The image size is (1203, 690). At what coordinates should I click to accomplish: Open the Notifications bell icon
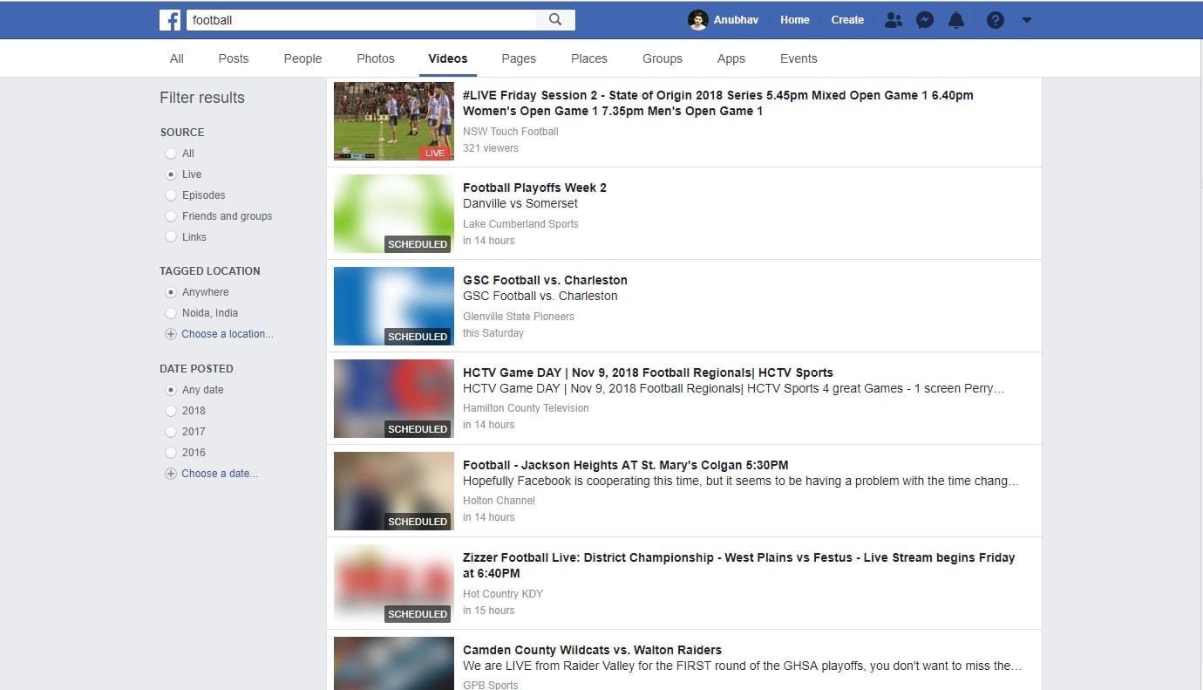956,19
